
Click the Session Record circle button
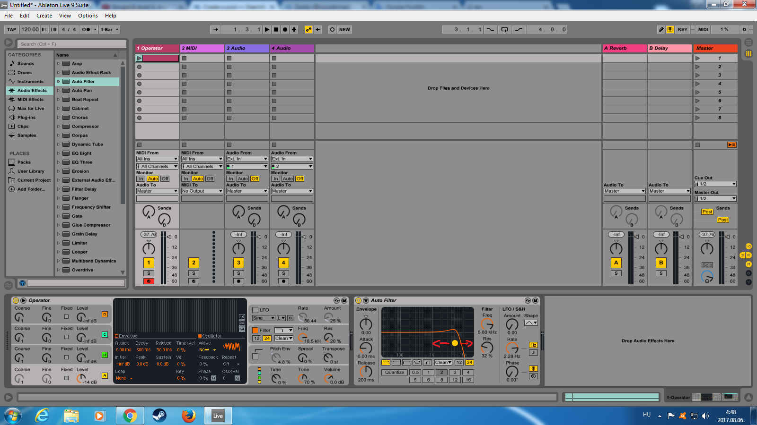tap(332, 29)
